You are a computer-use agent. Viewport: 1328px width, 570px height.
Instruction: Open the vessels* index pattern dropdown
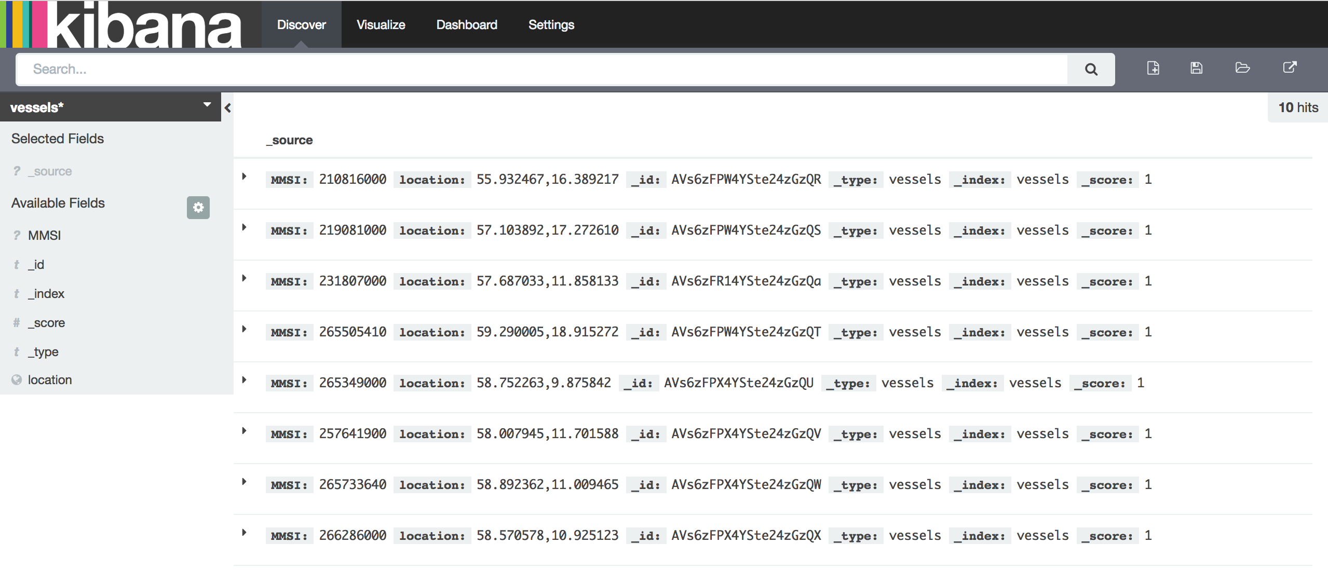pos(111,107)
